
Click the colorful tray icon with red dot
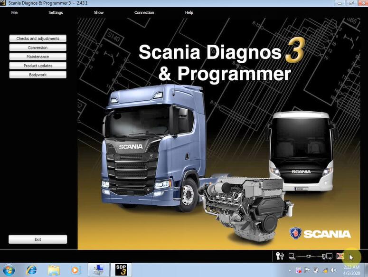299,270
